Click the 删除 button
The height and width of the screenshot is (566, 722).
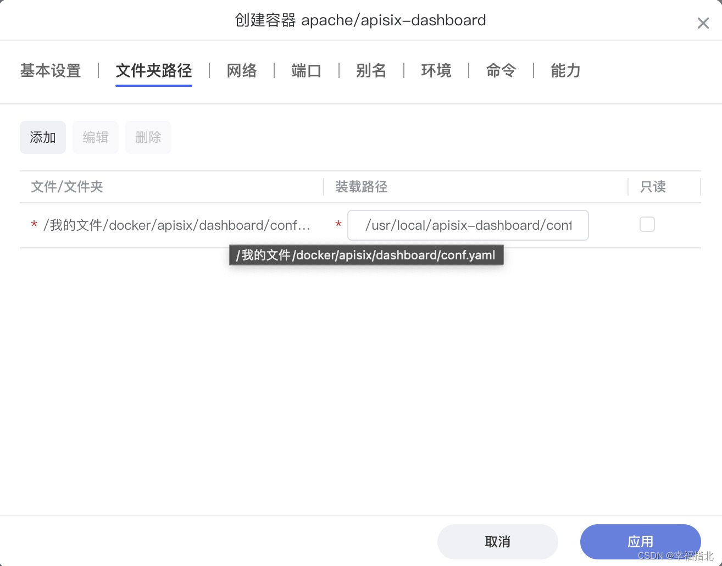click(148, 137)
